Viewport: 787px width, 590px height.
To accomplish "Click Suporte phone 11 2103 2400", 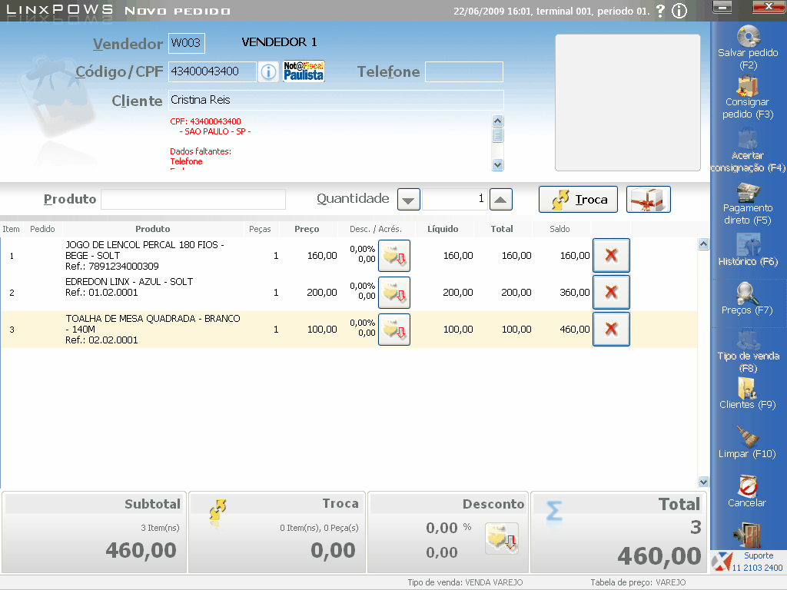I will [x=757, y=568].
